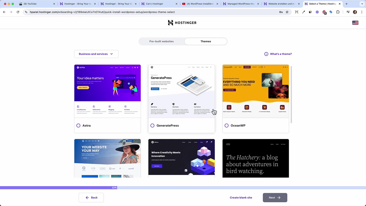
Task: Click the Back button
Action: (x=91, y=197)
